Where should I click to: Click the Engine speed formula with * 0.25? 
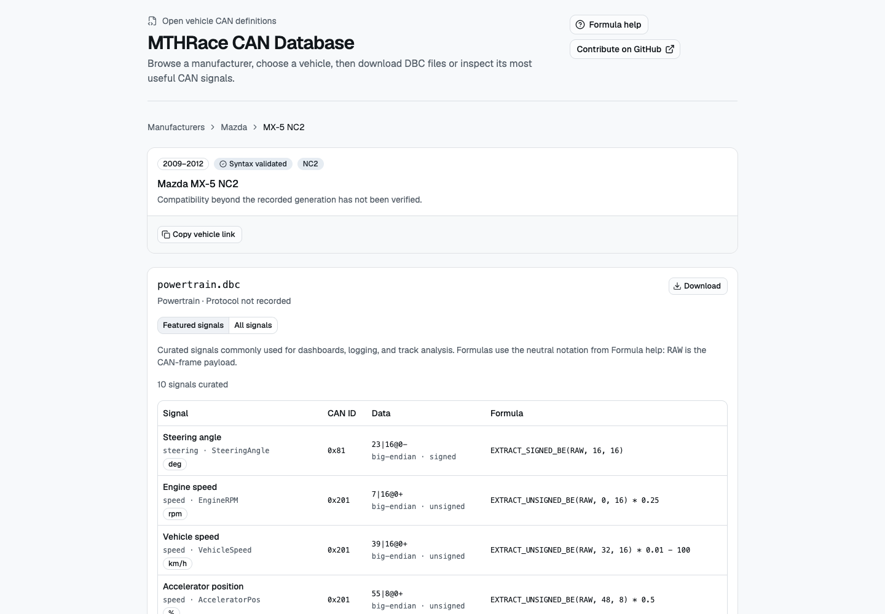(575, 500)
